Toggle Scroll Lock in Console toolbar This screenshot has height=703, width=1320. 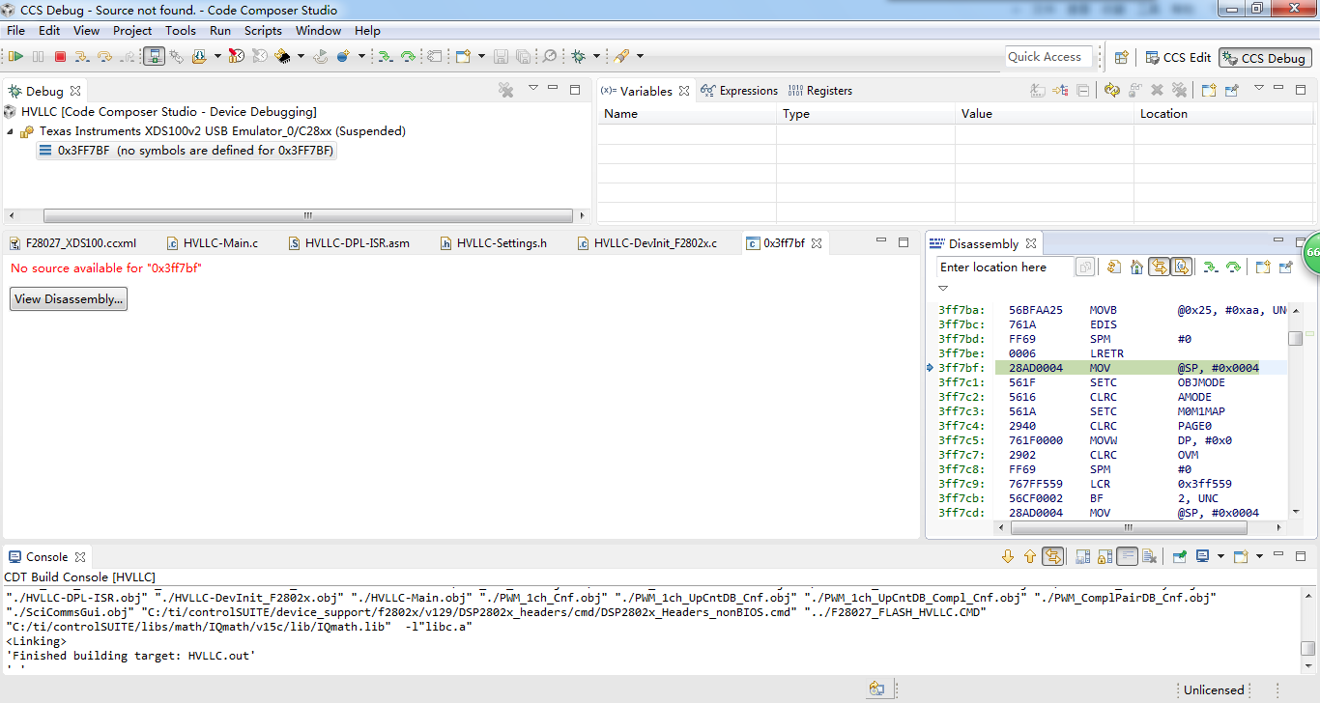tap(1105, 556)
